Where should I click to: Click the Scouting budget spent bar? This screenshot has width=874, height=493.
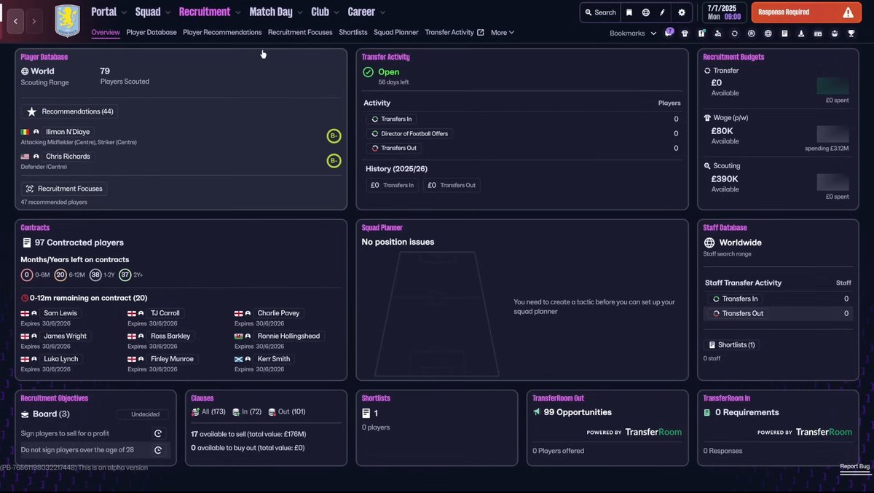pos(832,182)
